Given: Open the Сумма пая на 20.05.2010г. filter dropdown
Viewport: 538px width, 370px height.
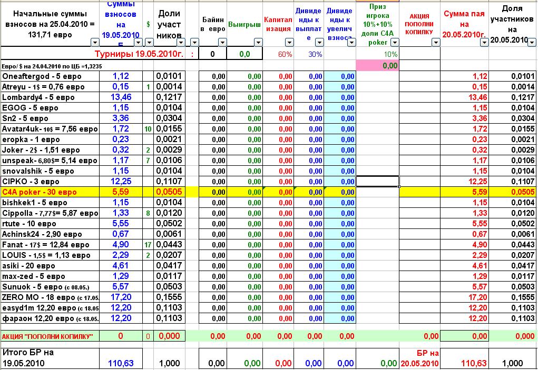Looking at the screenshot, I should pyautogui.click(x=484, y=43).
